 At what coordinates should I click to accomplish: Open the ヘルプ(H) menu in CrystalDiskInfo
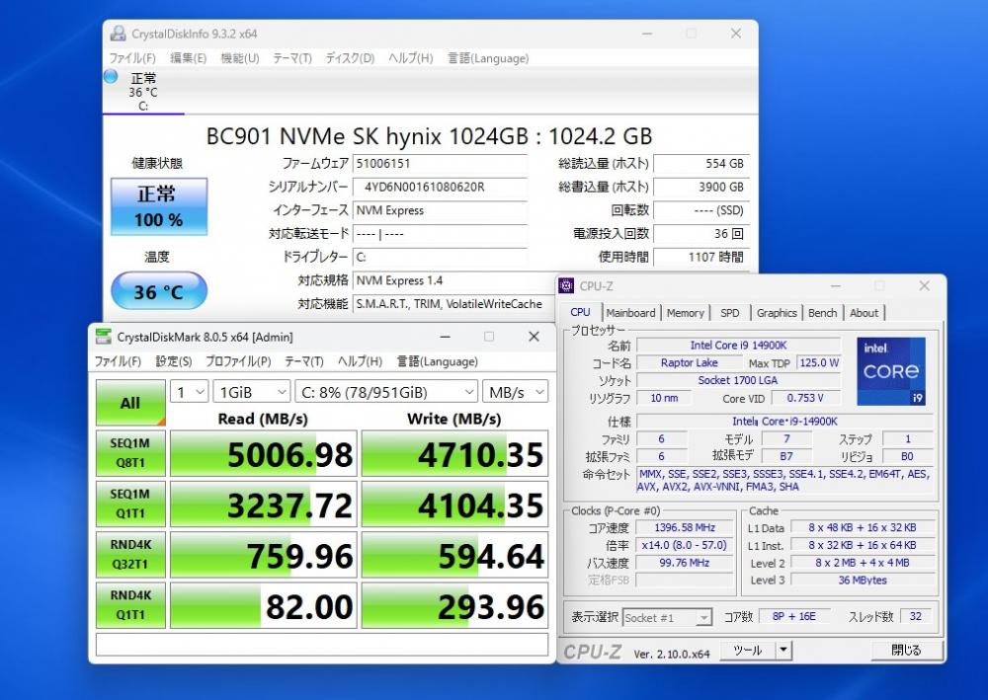tap(411, 58)
